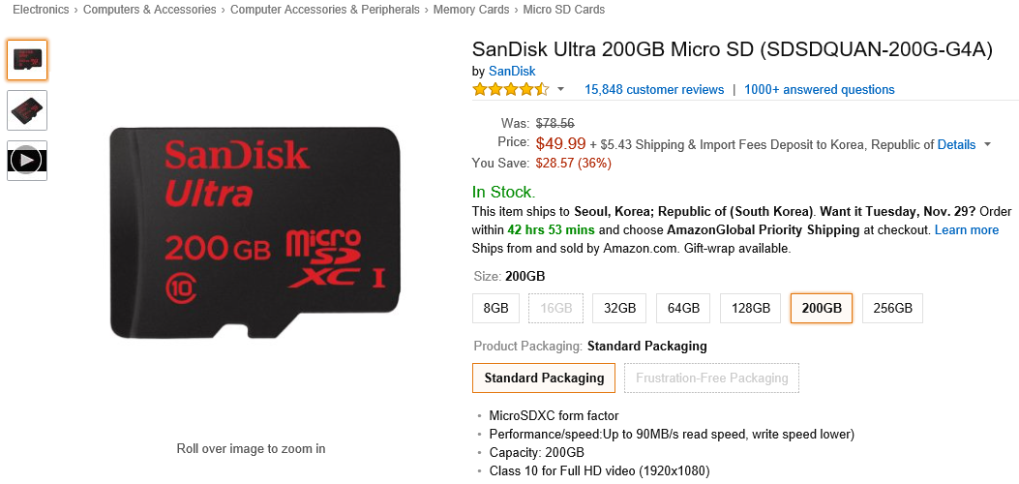Select the 256GB size option

(x=892, y=309)
